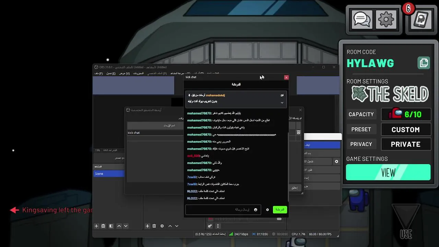
Task: Open kick chat settings gear icon
Action: 268,210
